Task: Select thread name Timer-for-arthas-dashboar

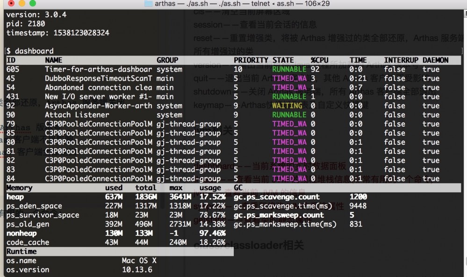Action: (x=99, y=69)
